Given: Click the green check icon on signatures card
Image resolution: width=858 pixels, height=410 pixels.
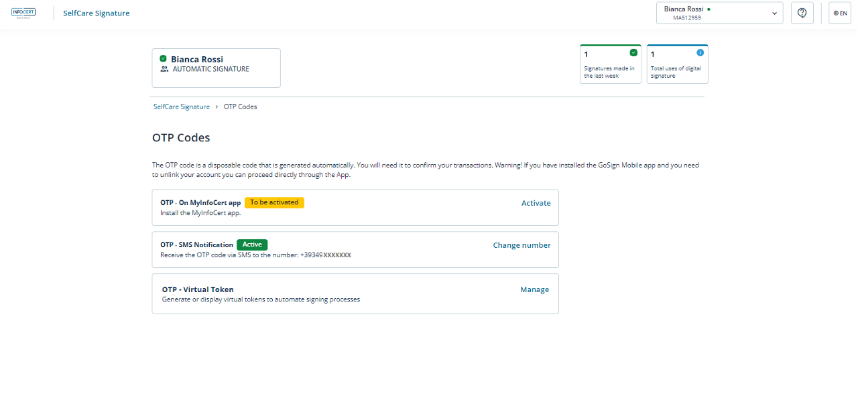Looking at the screenshot, I should coord(633,52).
